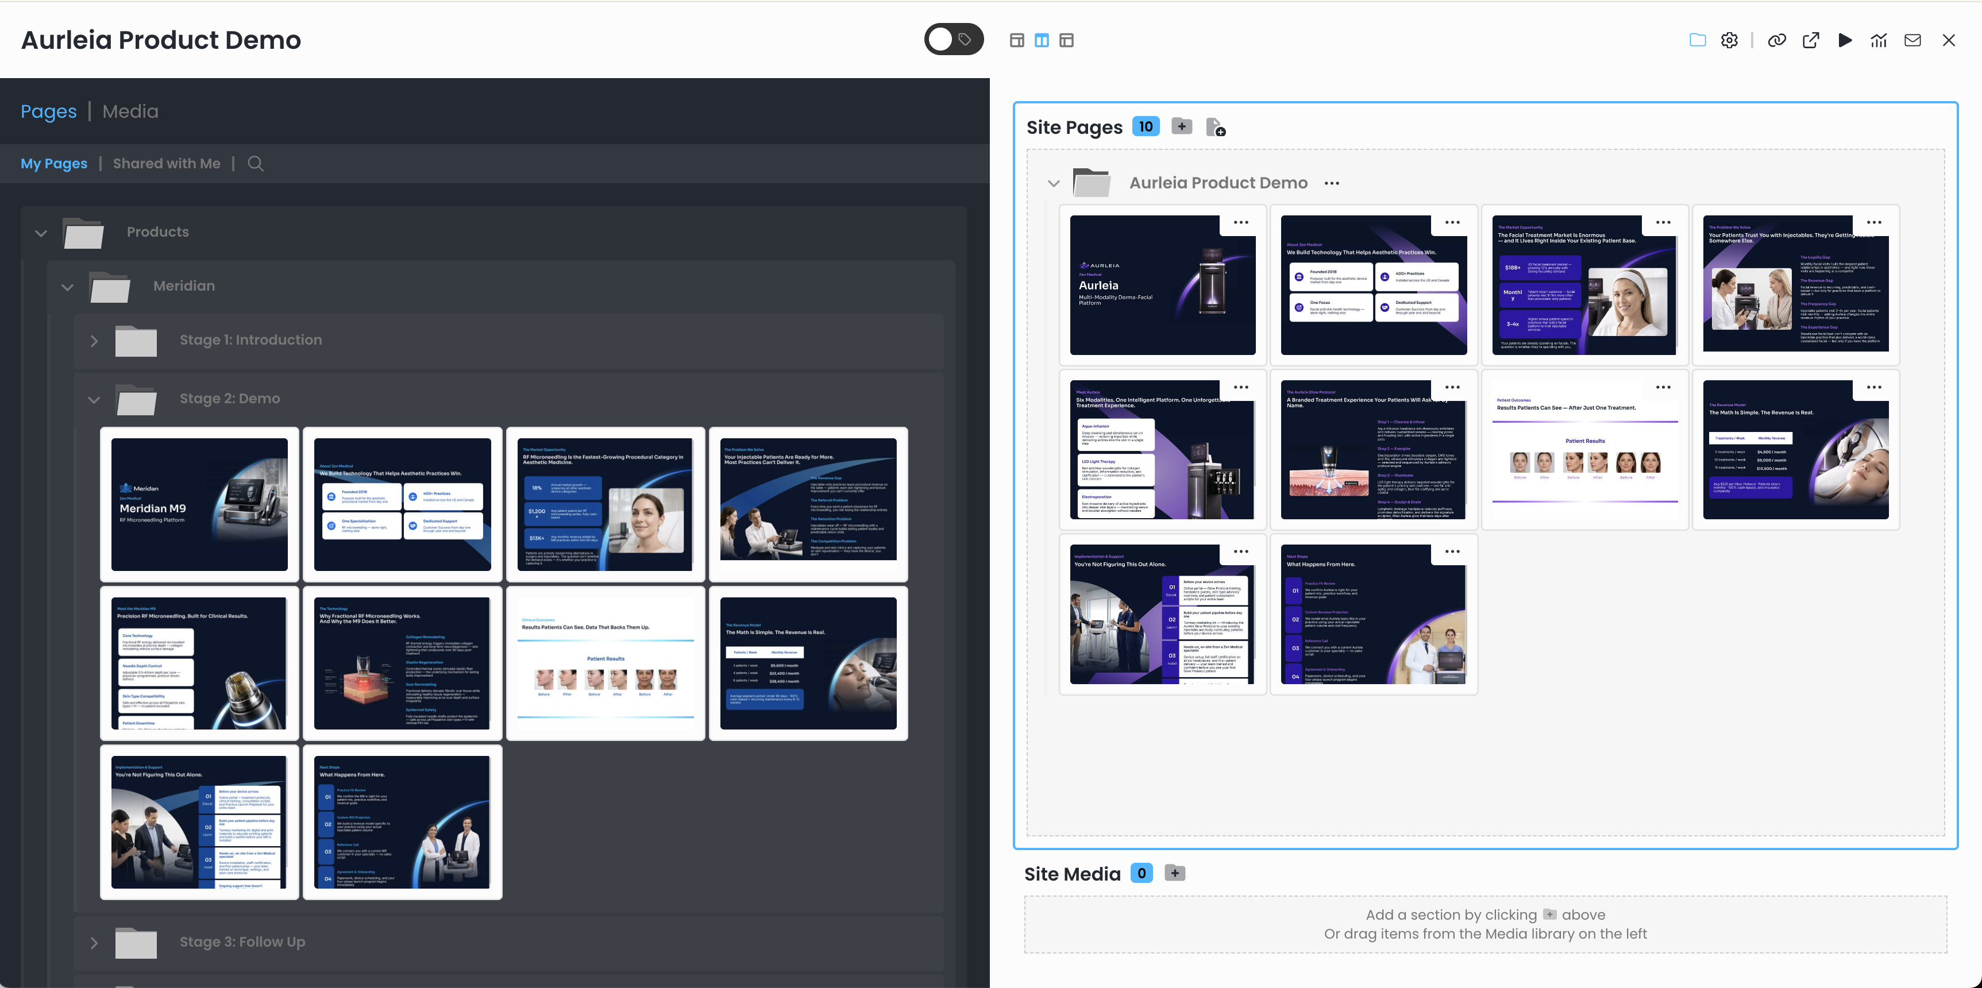Add a new page file to Site Pages
The width and height of the screenshot is (1982, 988).
coord(1215,127)
